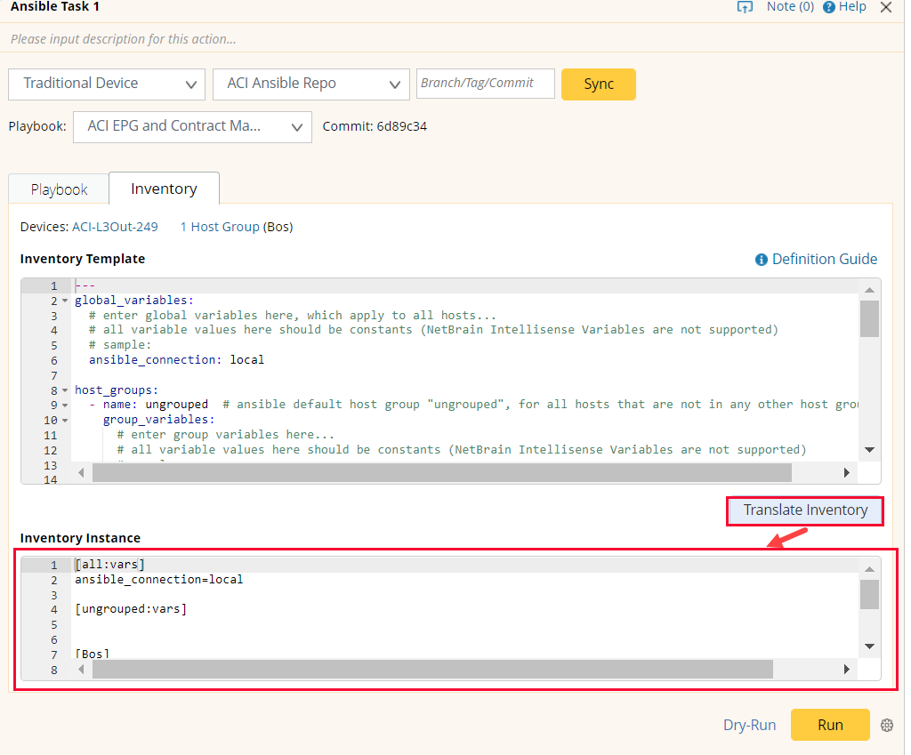The width and height of the screenshot is (911, 755).
Task: Click the Inventory Template horizontal scrollbar
Action: point(441,472)
